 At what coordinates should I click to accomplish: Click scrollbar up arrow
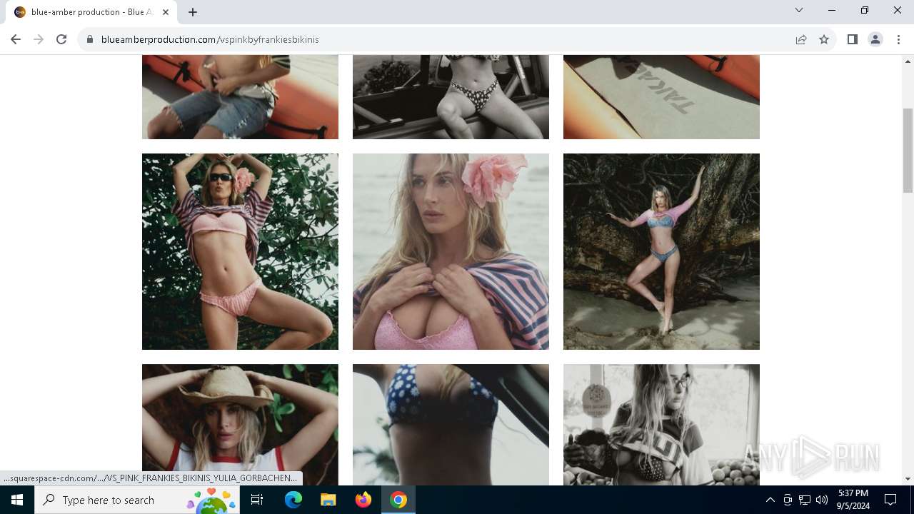(x=908, y=61)
